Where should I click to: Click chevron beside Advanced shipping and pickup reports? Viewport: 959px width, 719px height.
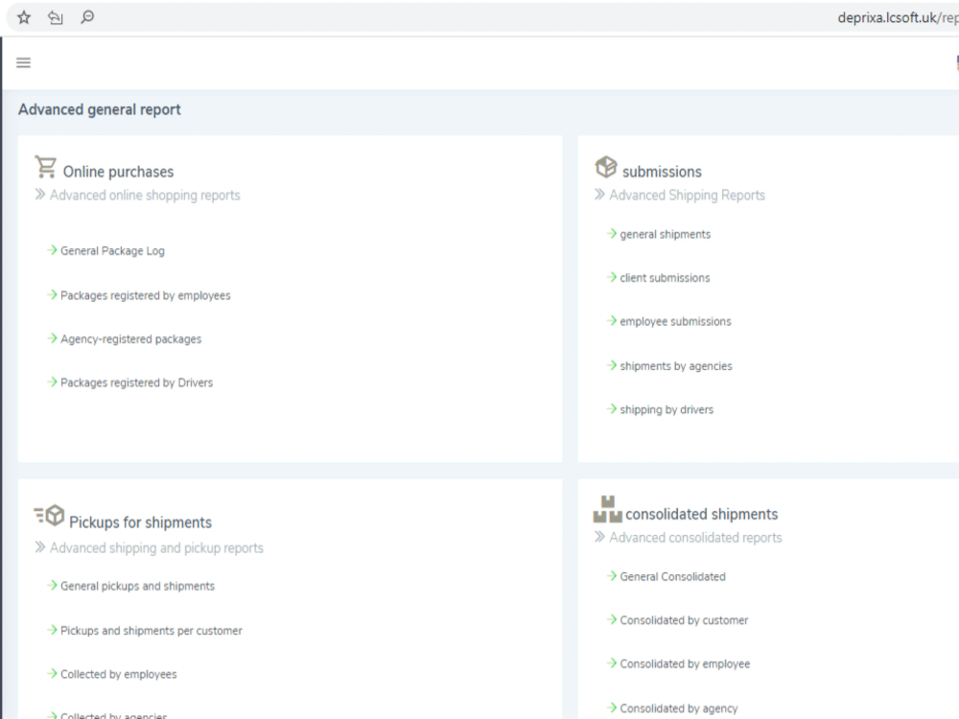[39, 546]
